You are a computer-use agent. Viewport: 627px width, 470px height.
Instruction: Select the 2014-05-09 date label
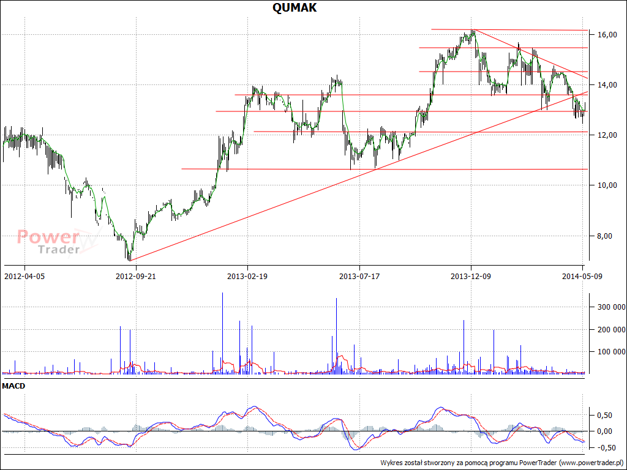[582, 276]
